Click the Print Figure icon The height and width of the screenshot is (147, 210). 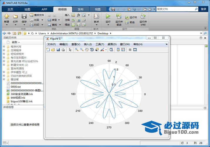(x=63, y=50)
